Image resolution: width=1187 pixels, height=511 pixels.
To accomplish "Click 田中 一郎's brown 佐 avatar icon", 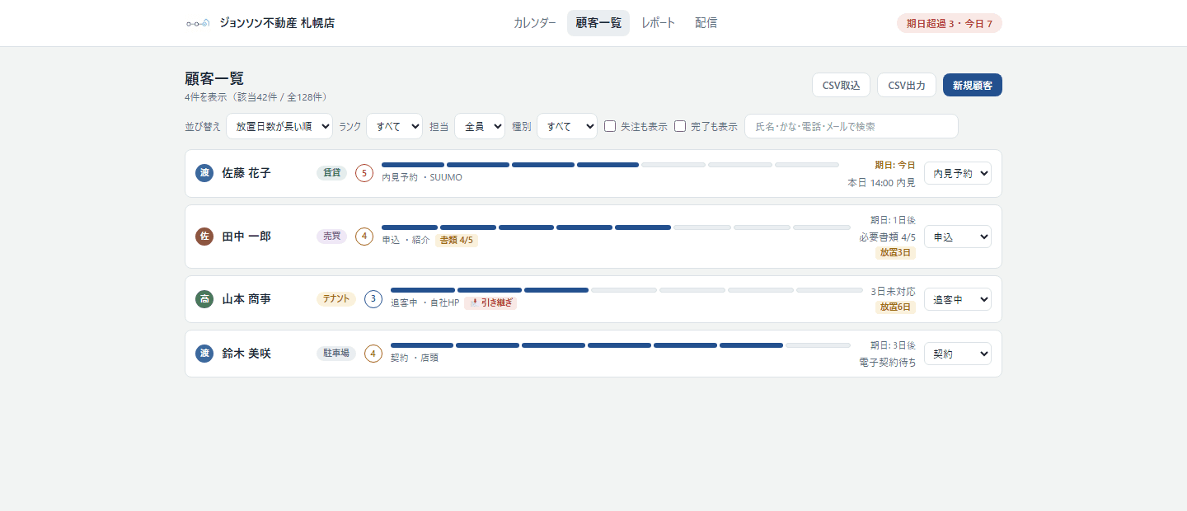I will 204,237.
